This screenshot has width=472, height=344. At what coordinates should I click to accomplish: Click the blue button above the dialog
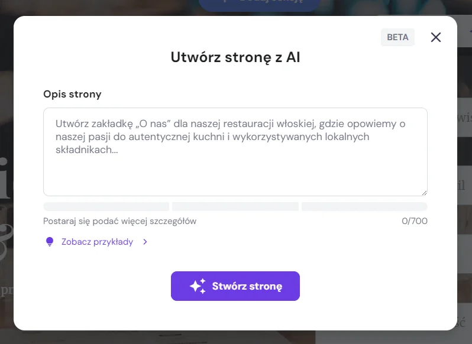259,4
